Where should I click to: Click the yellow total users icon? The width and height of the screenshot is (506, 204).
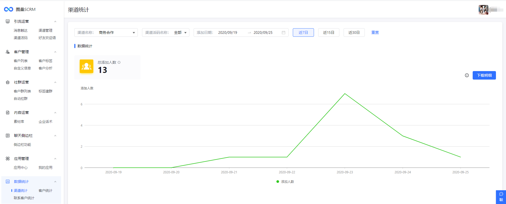pyautogui.click(x=86, y=66)
